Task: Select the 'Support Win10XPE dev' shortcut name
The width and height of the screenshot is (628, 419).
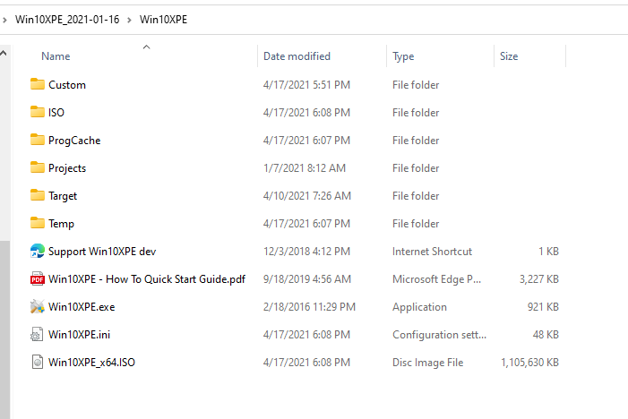Action: point(102,252)
